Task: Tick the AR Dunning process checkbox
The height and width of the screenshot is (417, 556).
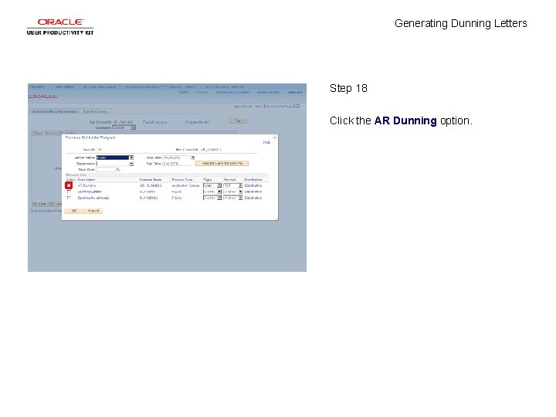Action: (69, 185)
